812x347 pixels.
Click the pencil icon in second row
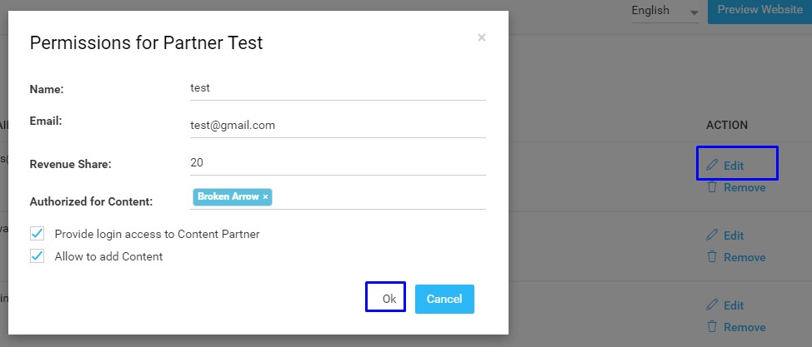tap(712, 235)
